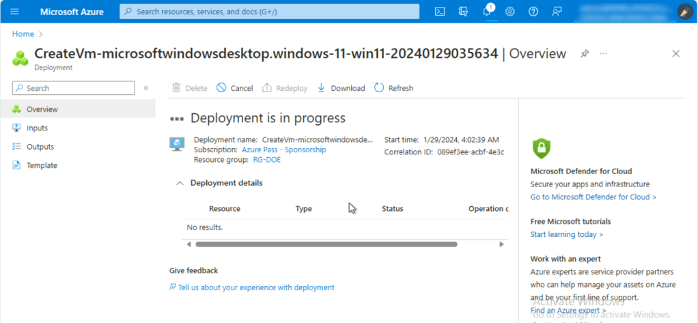Click the Cancel deployment button
Screen dimensions: 698x323
tap(235, 88)
